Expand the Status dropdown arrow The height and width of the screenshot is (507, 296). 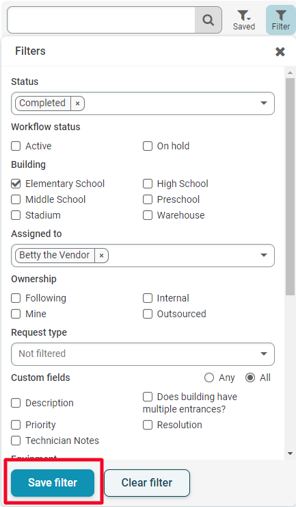click(264, 103)
